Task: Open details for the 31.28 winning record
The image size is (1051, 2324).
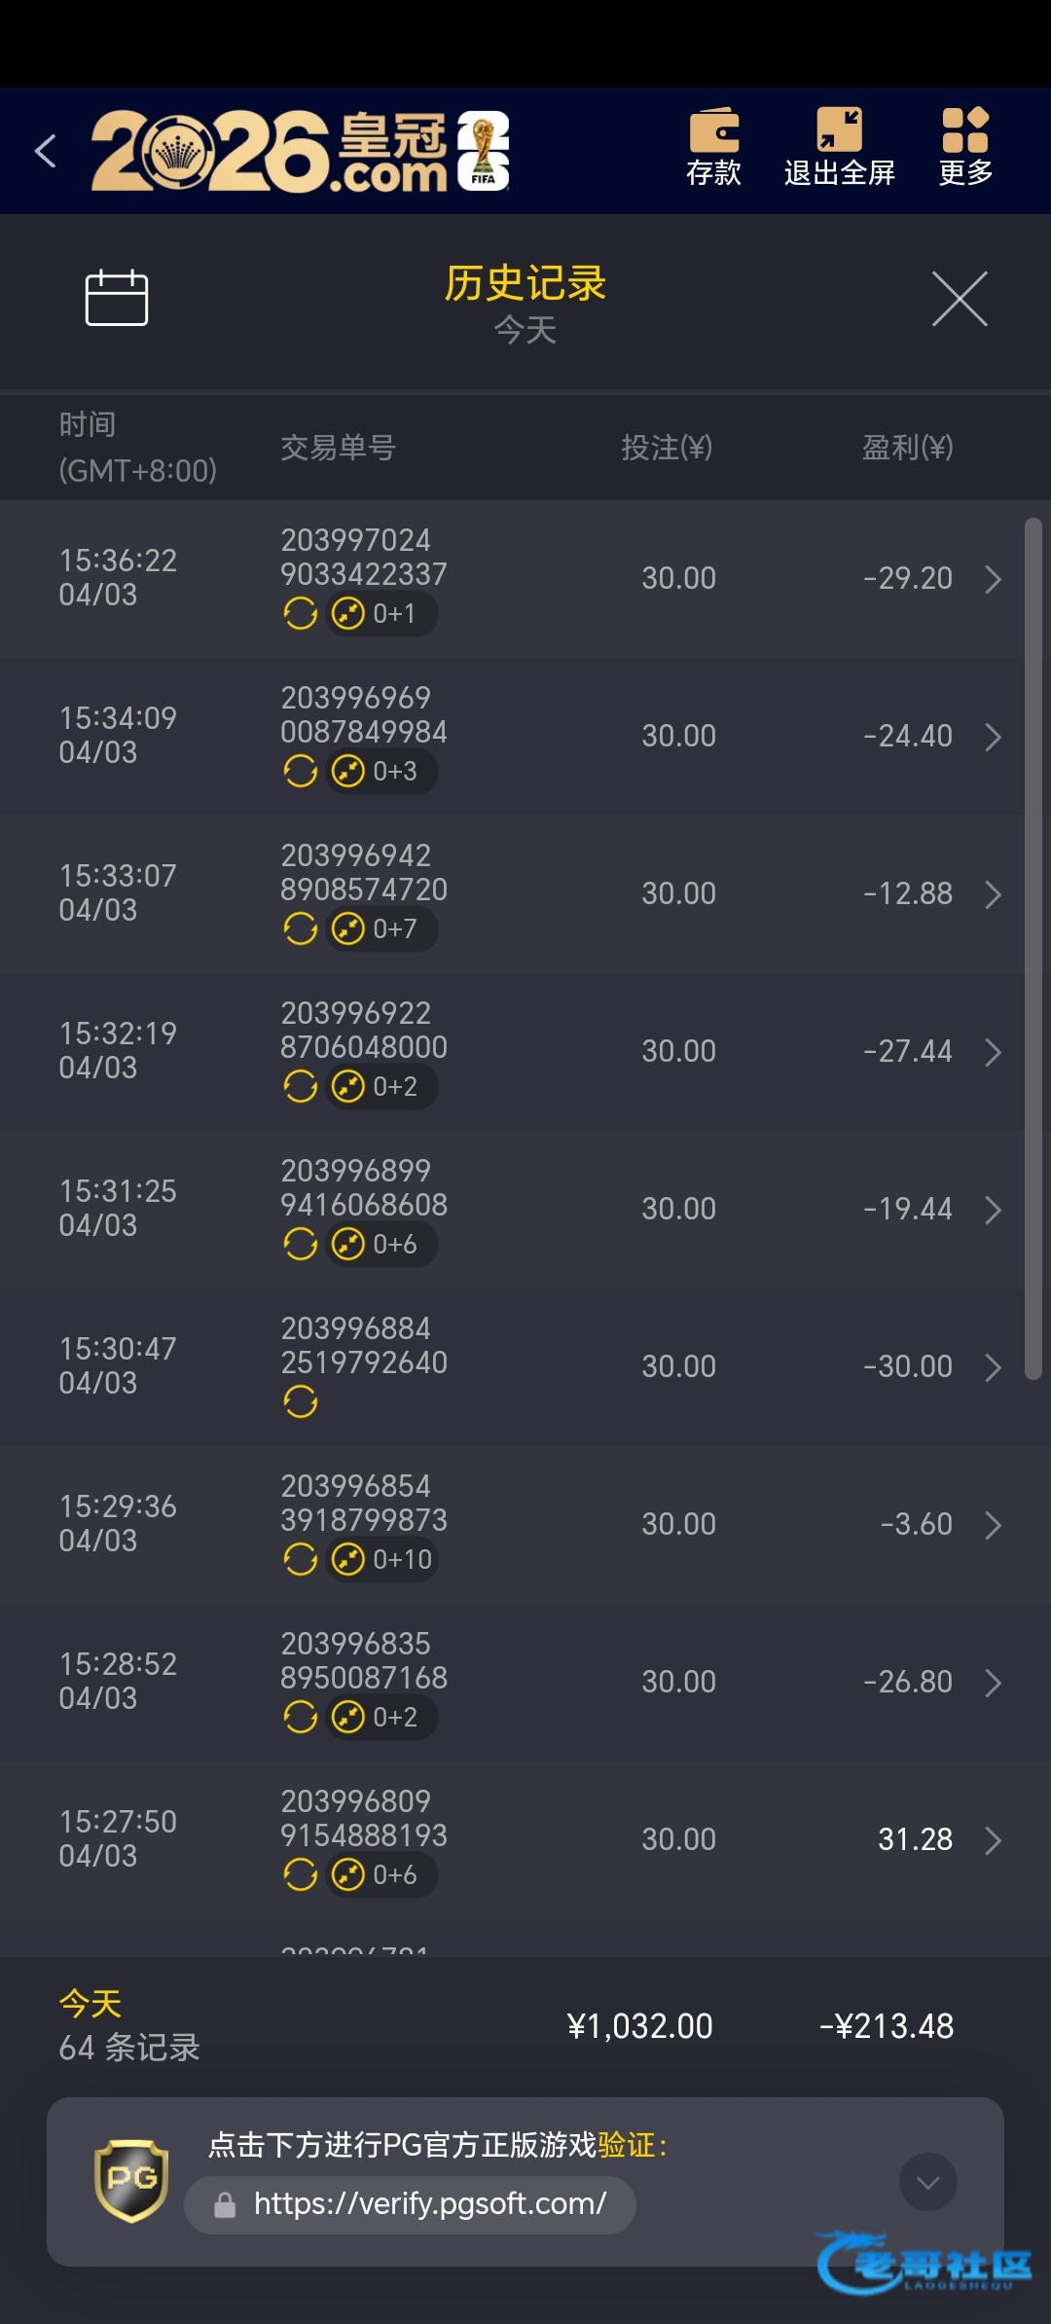Action: (993, 1840)
